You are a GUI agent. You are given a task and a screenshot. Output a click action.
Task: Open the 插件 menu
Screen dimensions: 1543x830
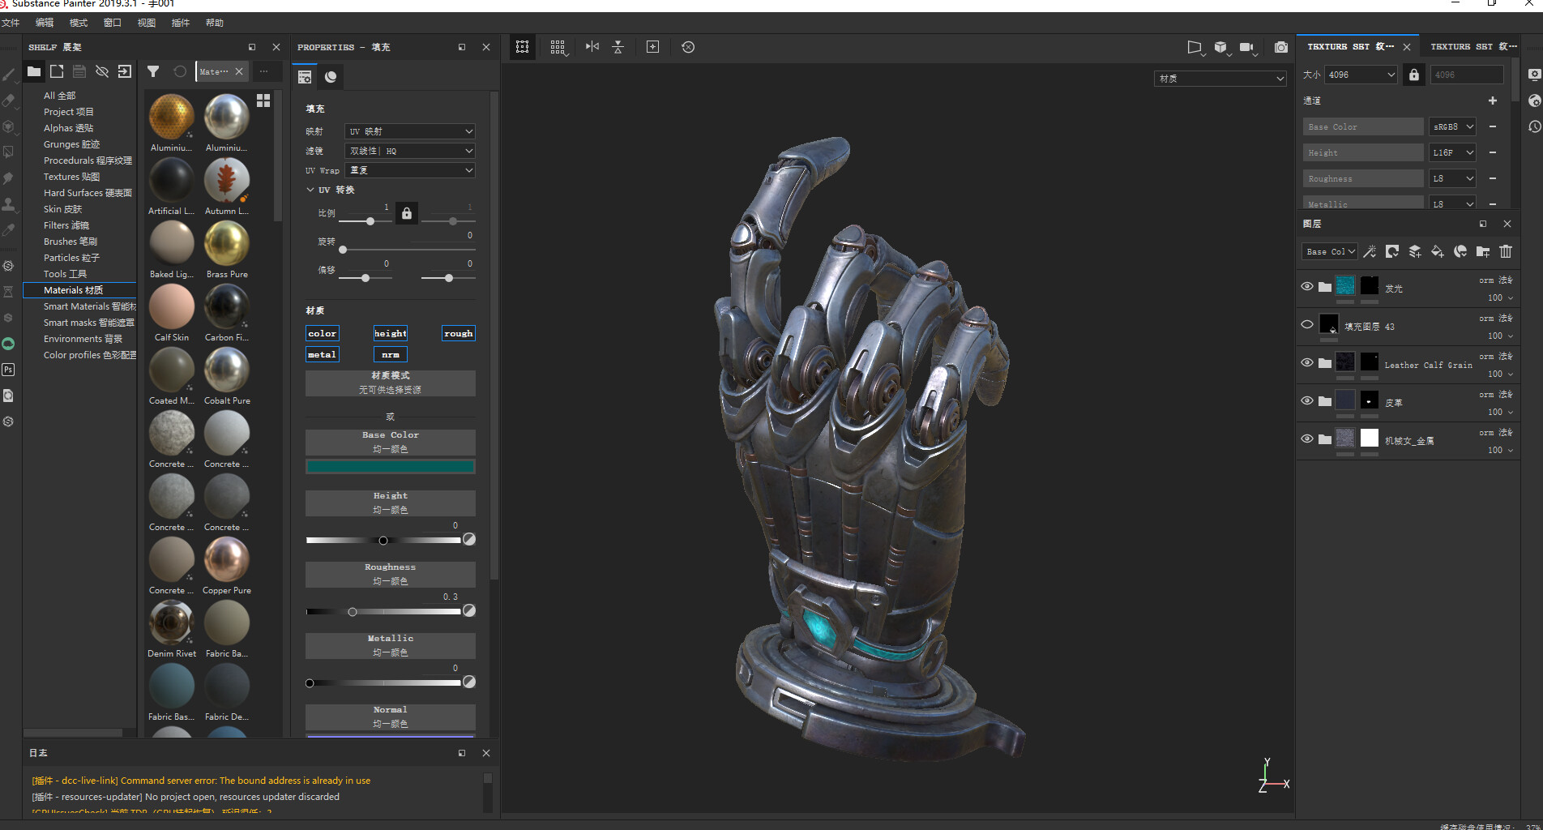click(180, 23)
